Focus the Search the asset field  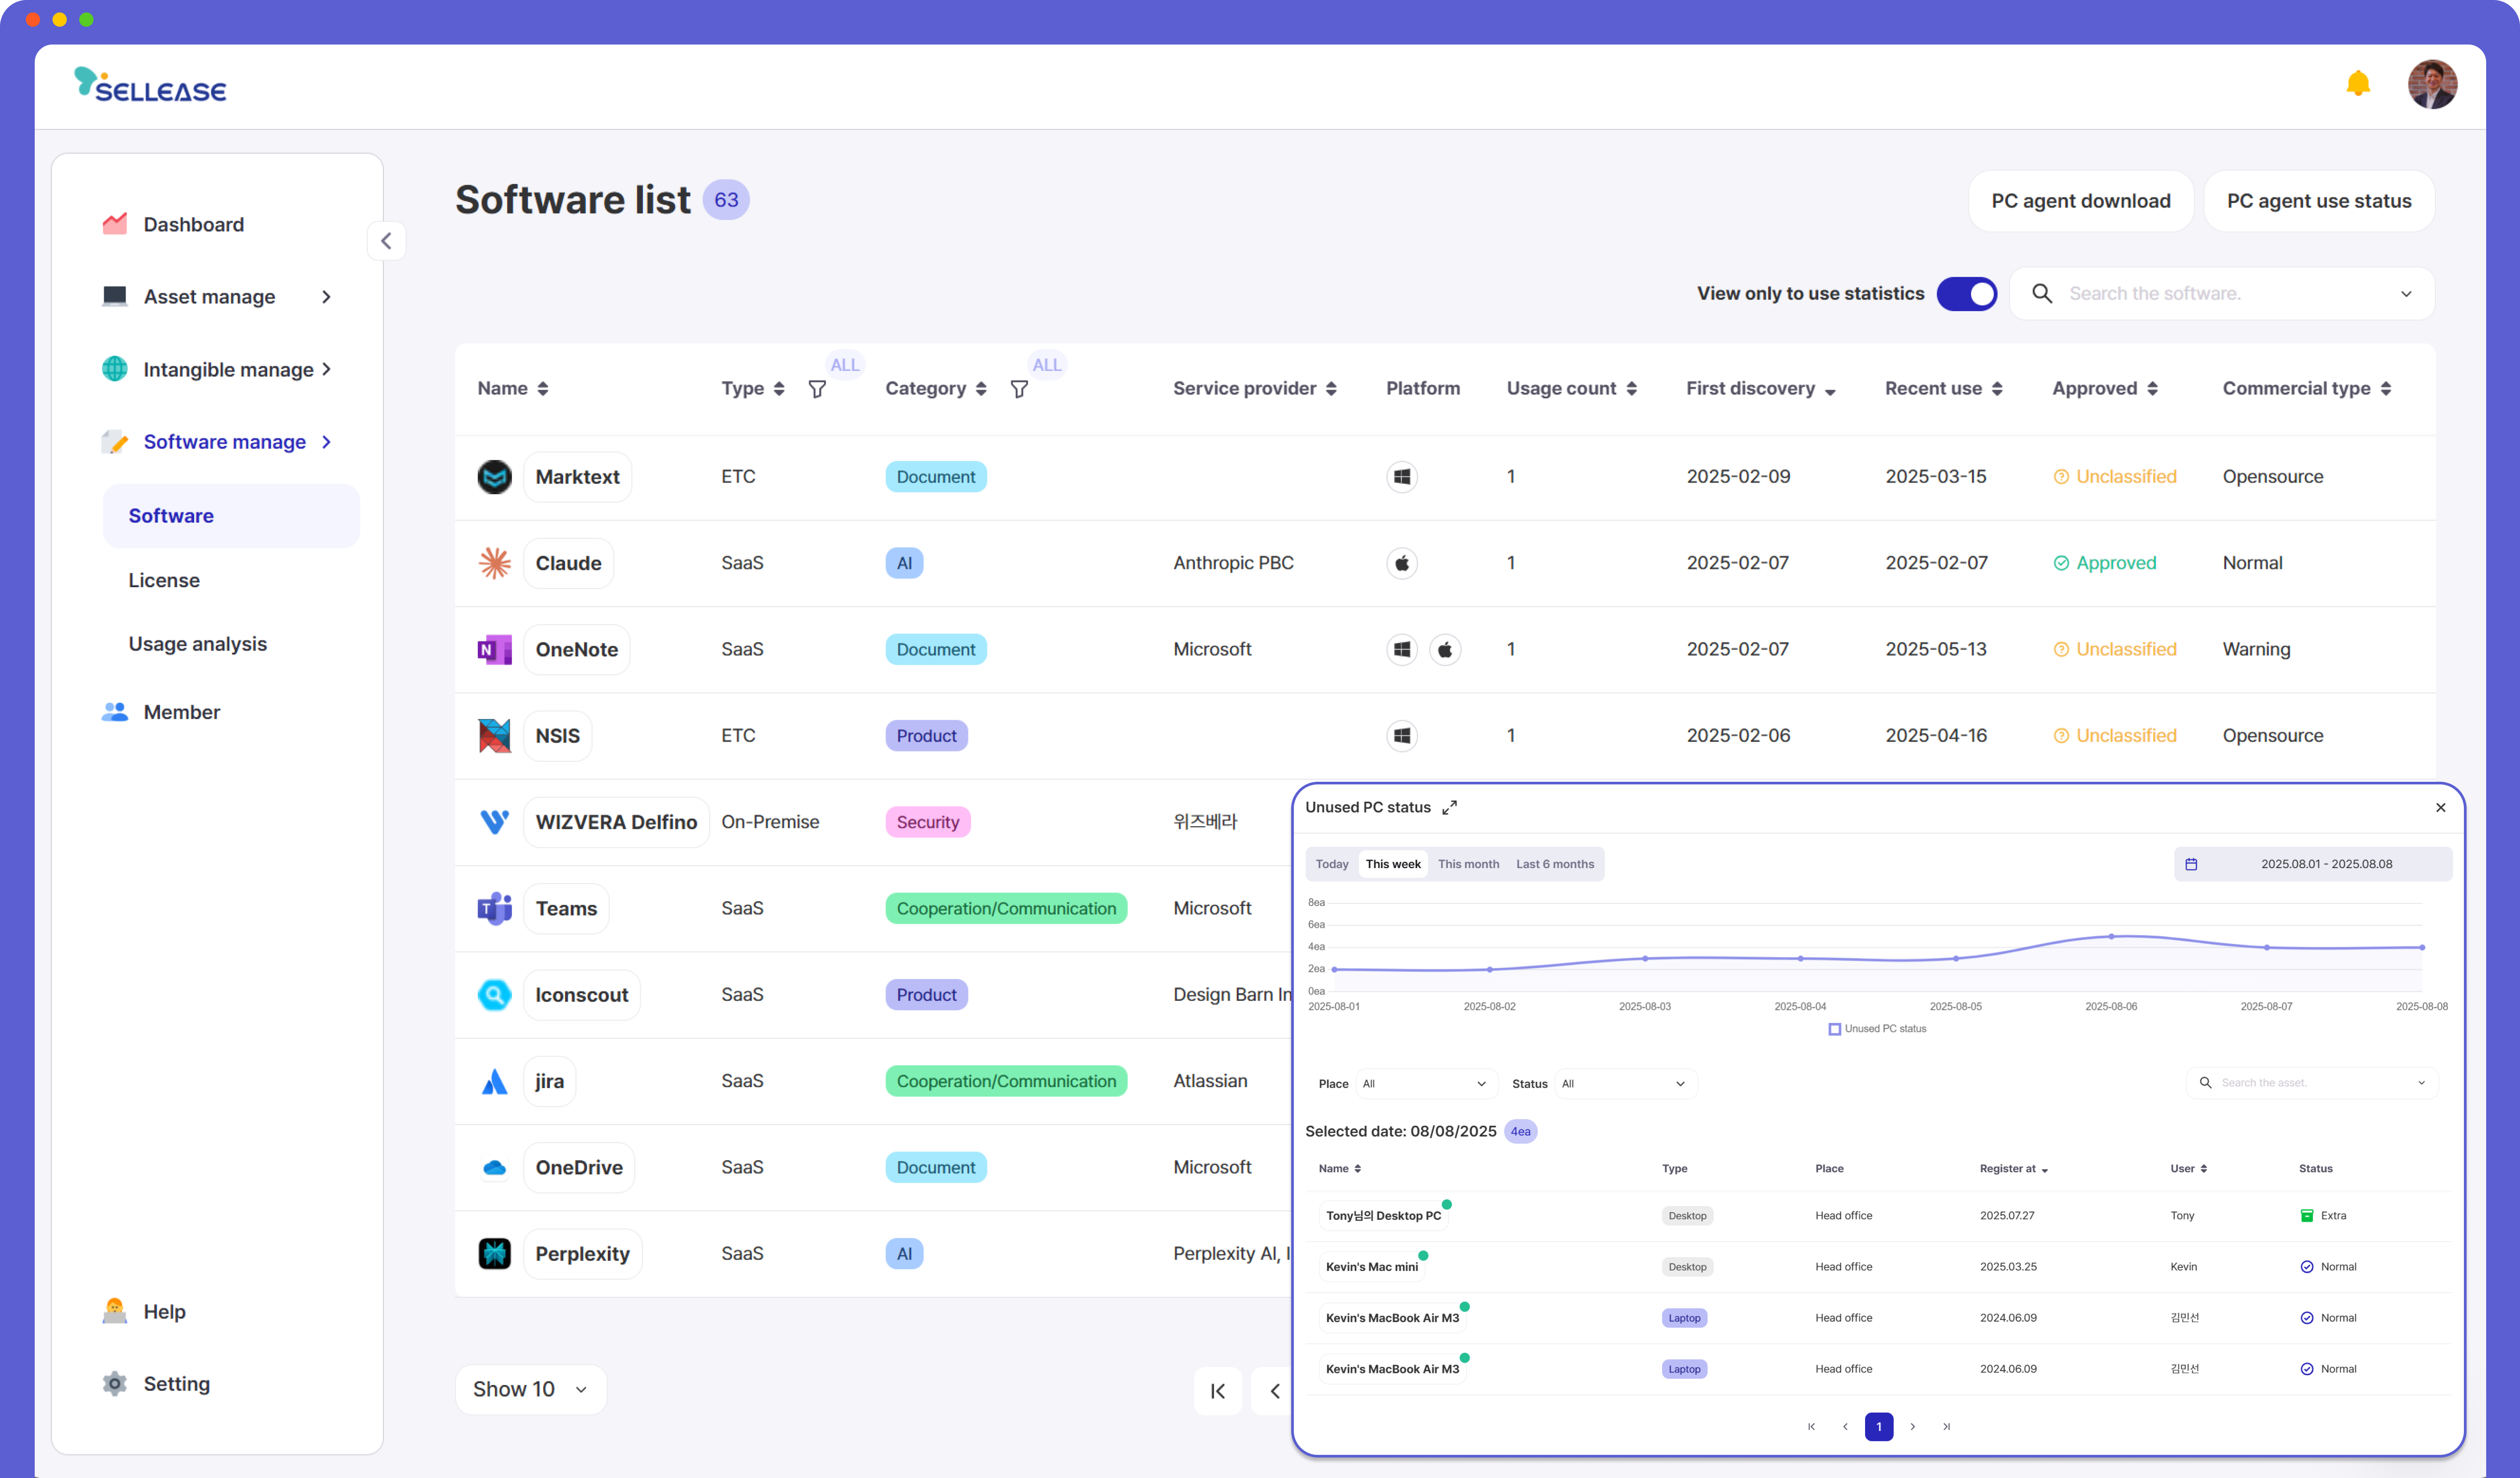click(x=2312, y=1083)
